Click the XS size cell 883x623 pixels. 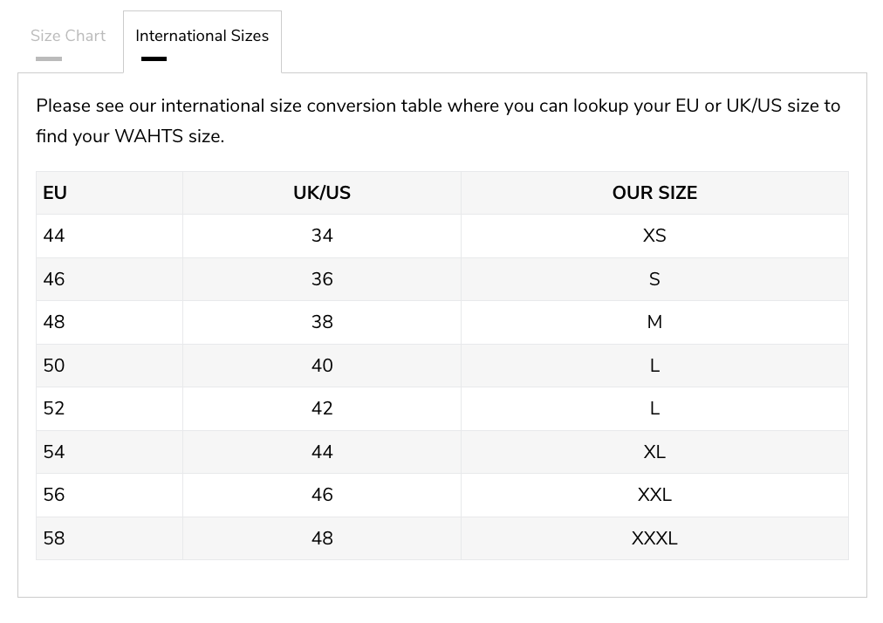[x=654, y=236]
